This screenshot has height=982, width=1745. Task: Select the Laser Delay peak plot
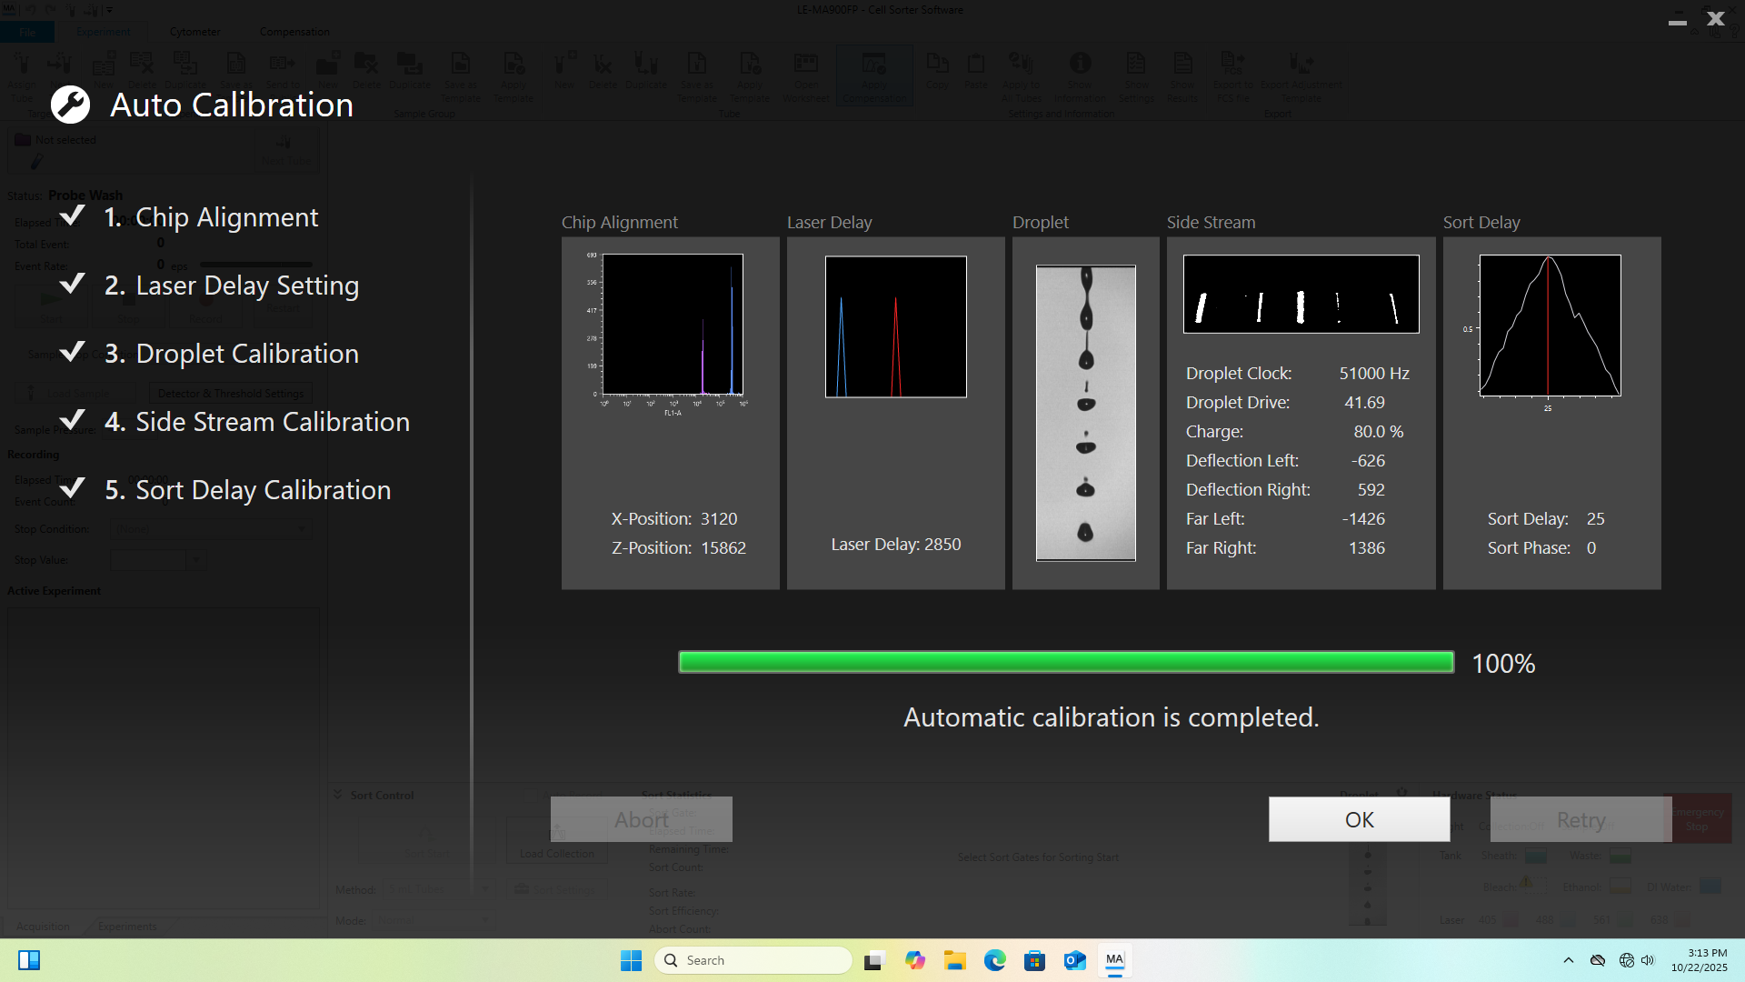pos(895,326)
